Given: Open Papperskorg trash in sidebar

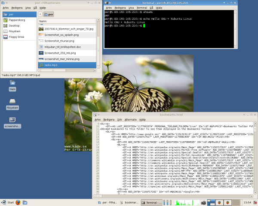Looking at the screenshot, I should click(x=19, y=20).
